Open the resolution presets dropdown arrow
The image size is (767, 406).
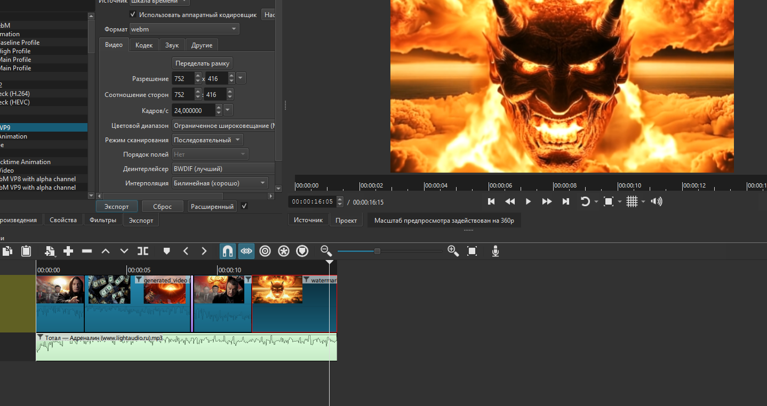click(241, 78)
